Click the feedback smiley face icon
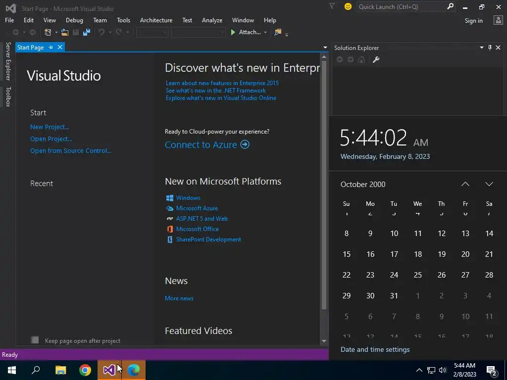507x380 pixels. (348, 6)
